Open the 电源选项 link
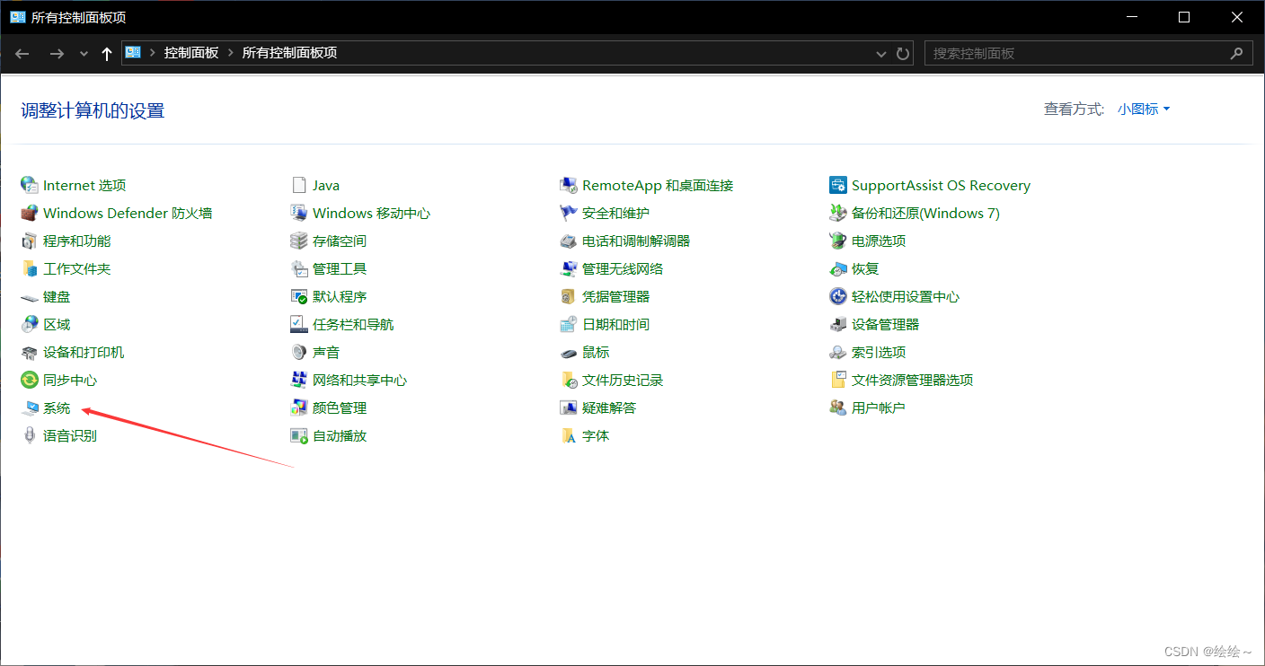 click(x=879, y=241)
